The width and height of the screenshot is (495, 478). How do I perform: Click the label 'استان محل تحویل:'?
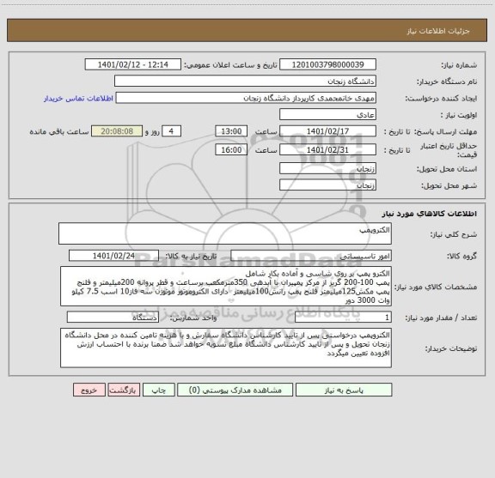[447, 169]
